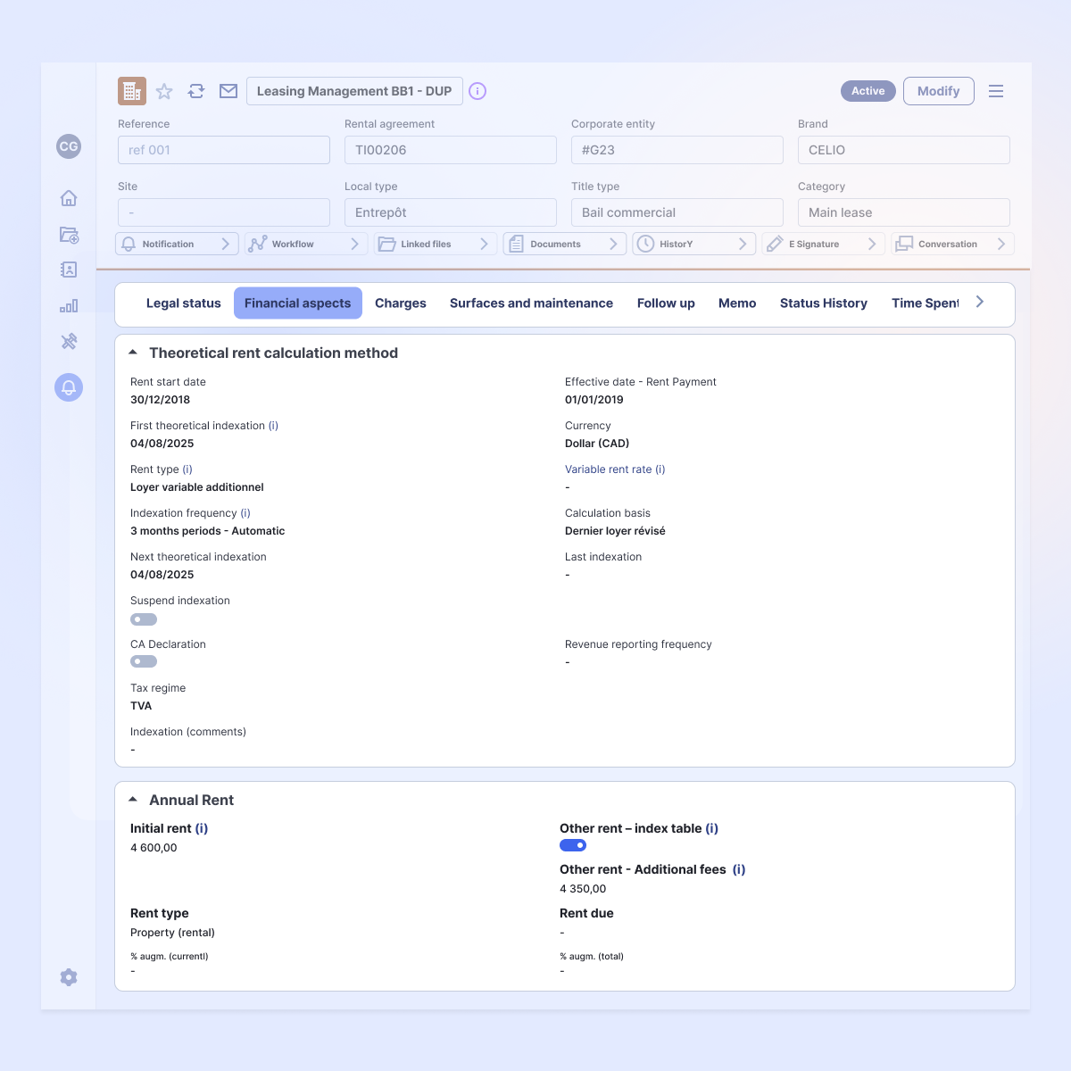Click the refresh sync arrows icon

point(196,91)
